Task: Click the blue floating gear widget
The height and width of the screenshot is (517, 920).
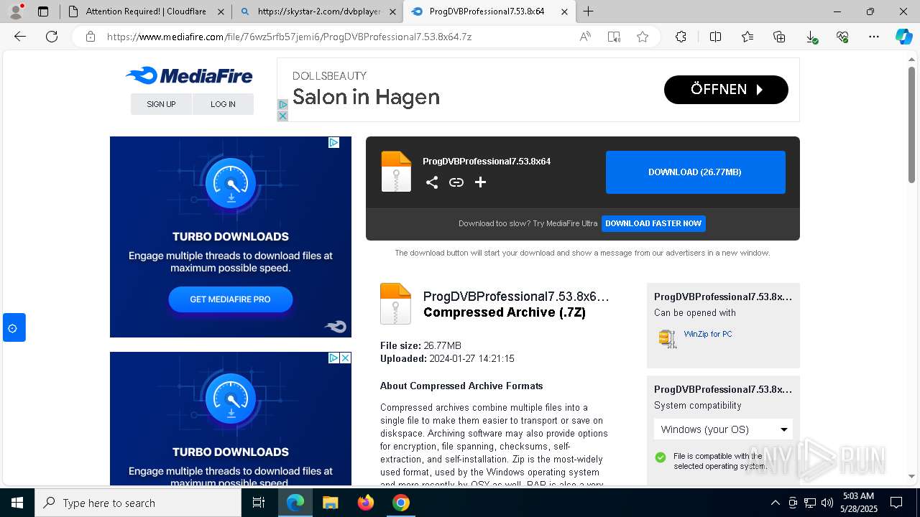Action: coord(14,327)
